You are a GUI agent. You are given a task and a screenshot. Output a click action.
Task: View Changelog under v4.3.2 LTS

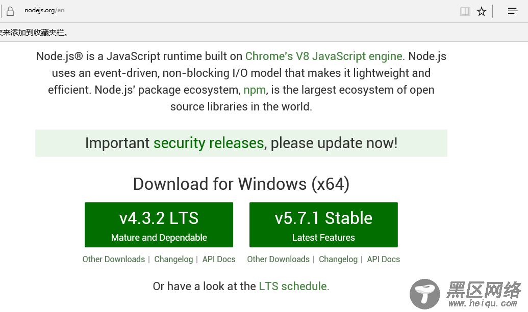pyautogui.click(x=173, y=259)
